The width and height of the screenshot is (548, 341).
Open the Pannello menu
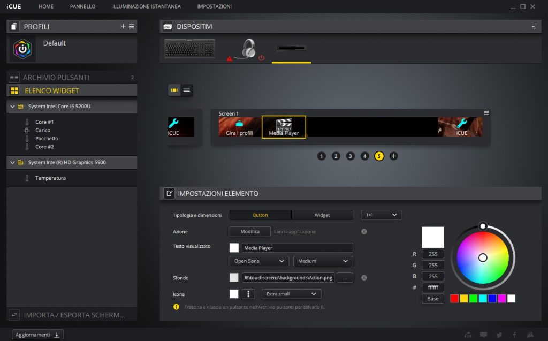tap(82, 6)
